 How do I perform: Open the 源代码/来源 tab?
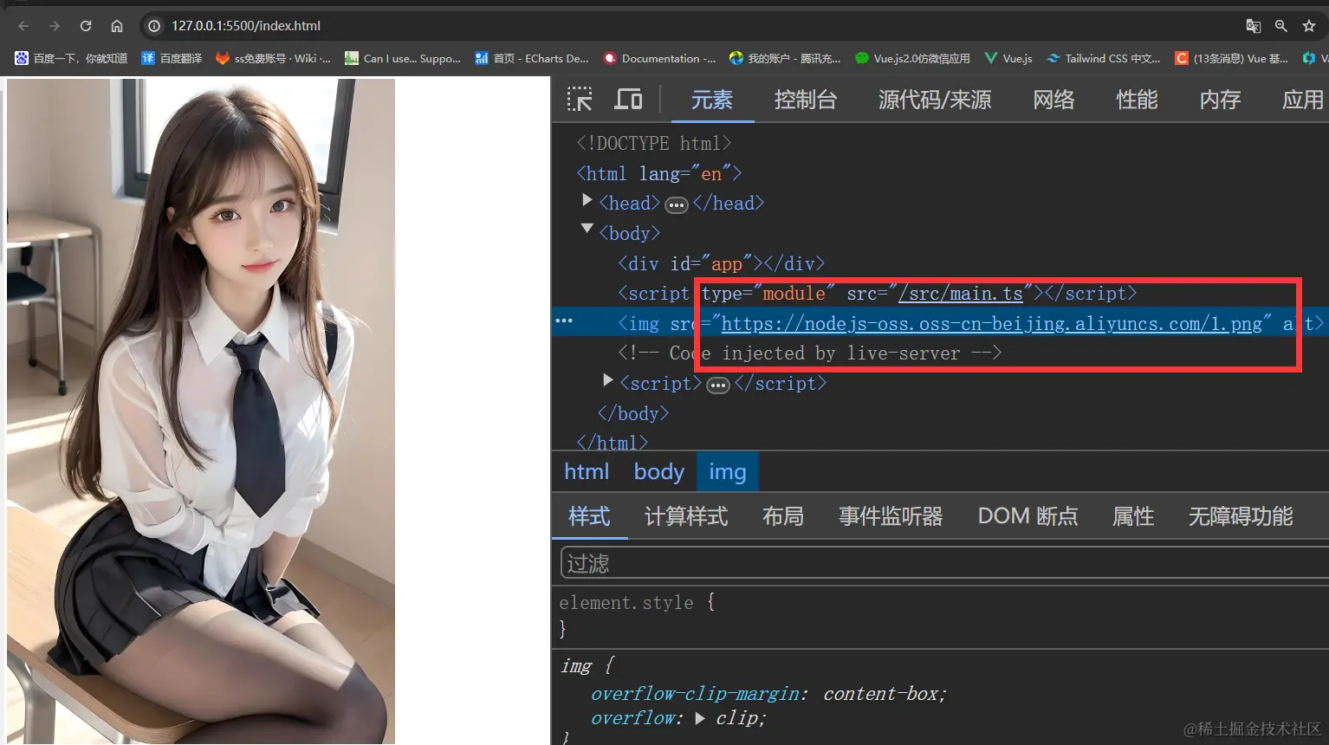click(x=935, y=100)
